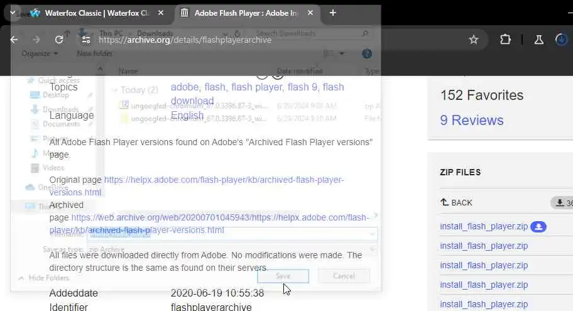Click Cancel in the save dialog

[344, 276]
